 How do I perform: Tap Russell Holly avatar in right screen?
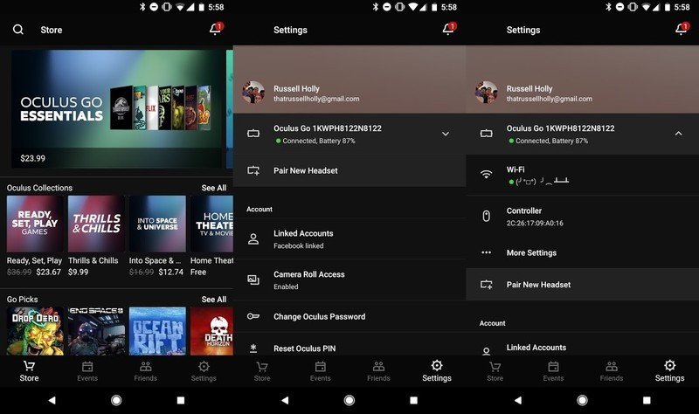[x=487, y=93]
